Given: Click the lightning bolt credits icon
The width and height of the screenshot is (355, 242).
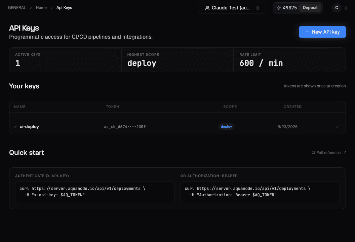Looking at the screenshot, I should coord(279,8).
